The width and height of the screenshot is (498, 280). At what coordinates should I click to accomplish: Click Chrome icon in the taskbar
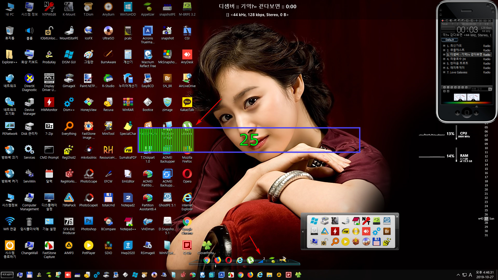[x=241, y=275]
